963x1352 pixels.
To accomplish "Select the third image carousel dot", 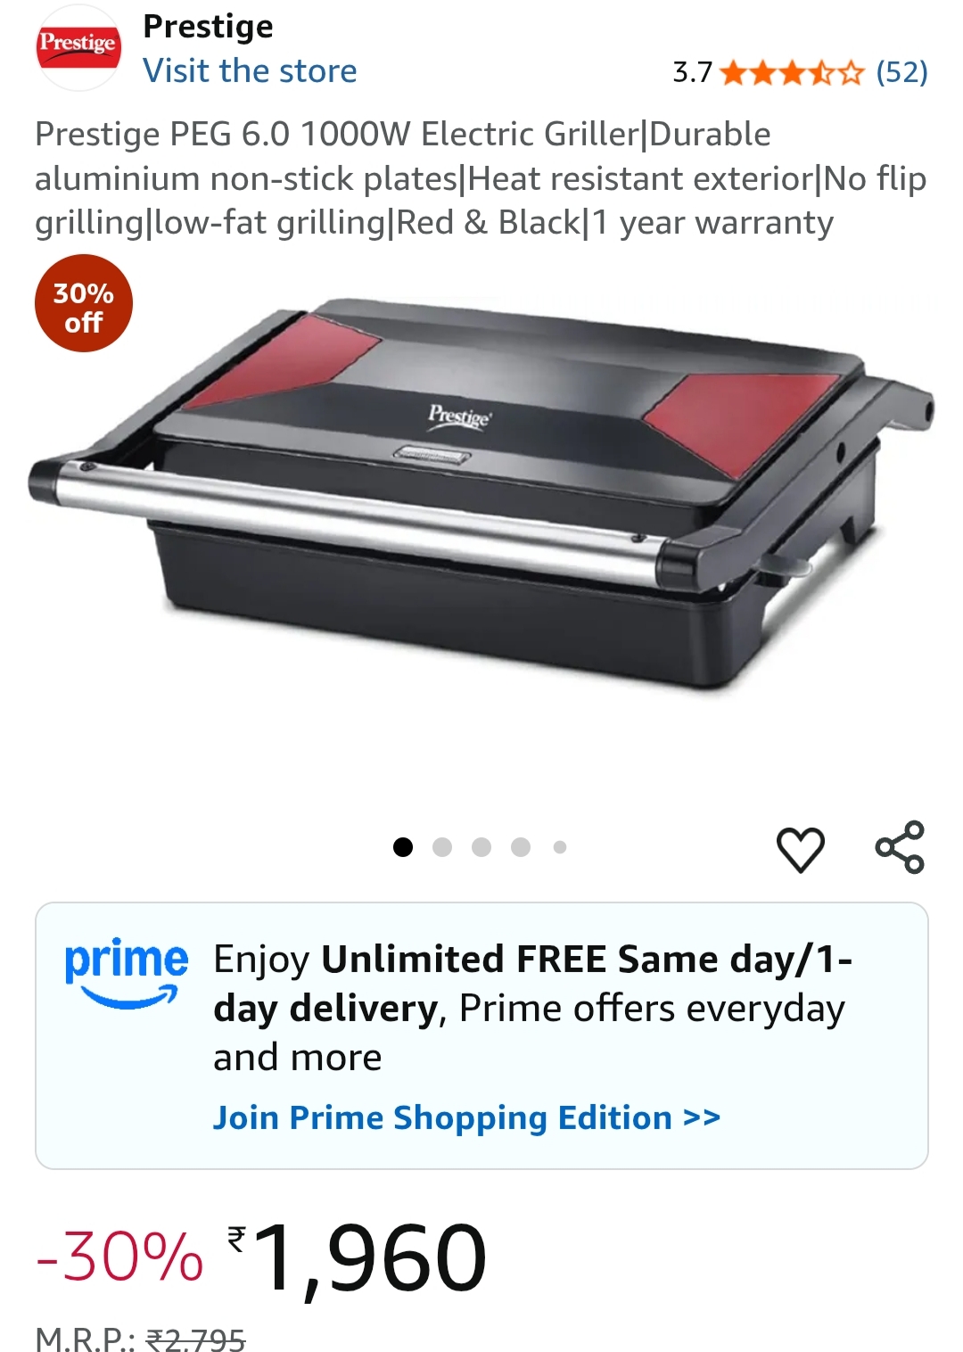I will point(481,847).
